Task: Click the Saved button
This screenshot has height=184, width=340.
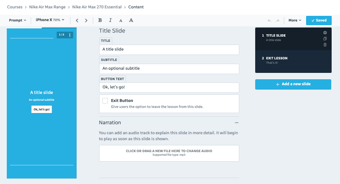Action: (319, 20)
